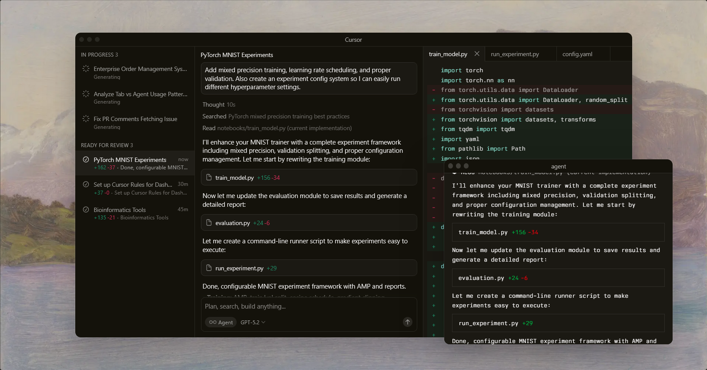This screenshot has width=707, height=370.
Task: Click added line 'from pathlib import Path'
Action: [529, 149]
